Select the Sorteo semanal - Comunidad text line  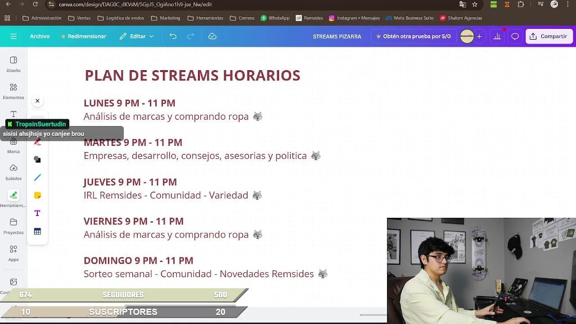pos(206,274)
